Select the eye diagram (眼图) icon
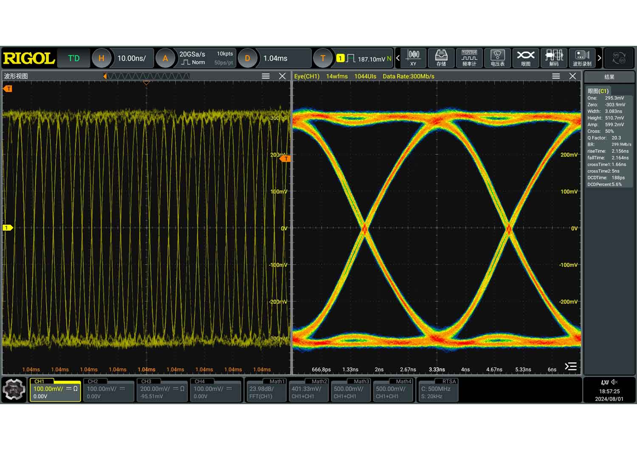Viewport: 637px width, 450px height. [x=526, y=58]
